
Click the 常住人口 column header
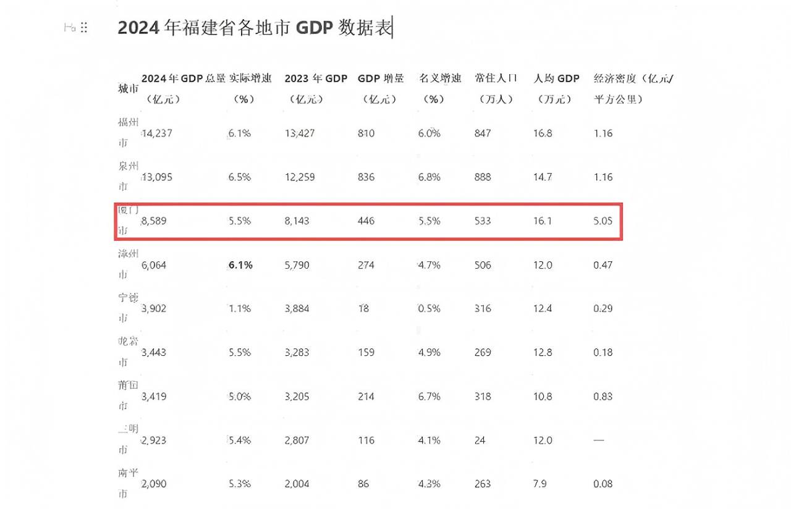point(496,88)
